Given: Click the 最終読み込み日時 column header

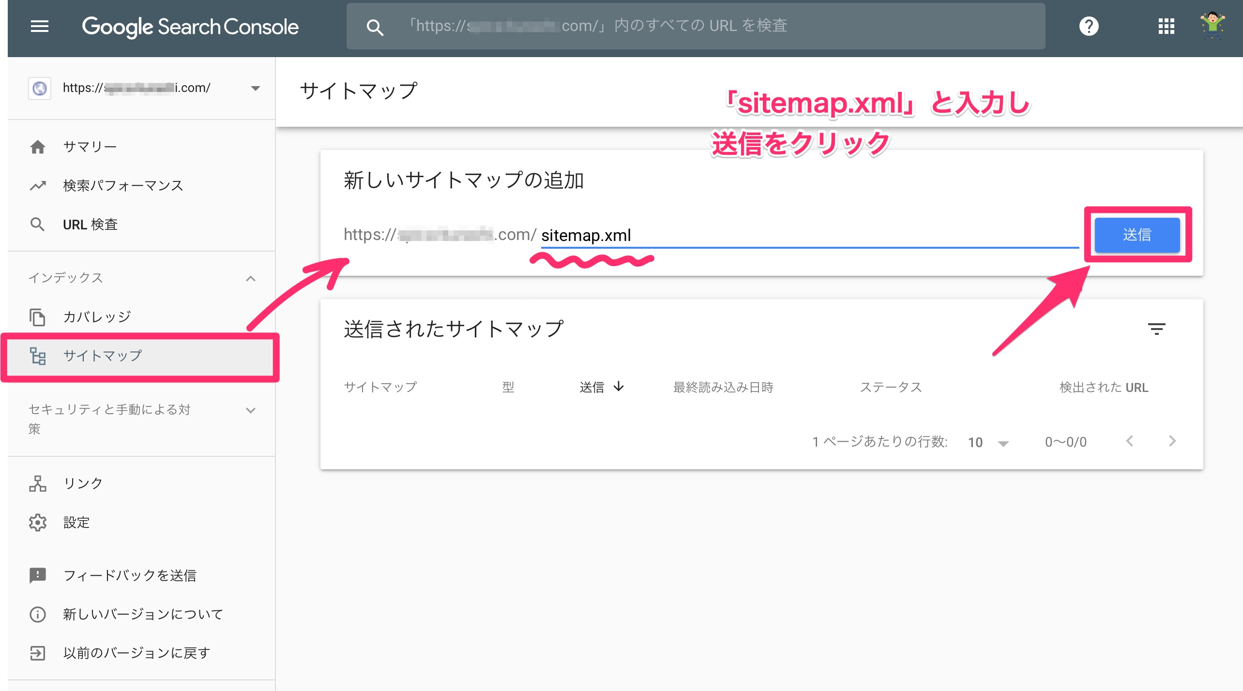Looking at the screenshot, I should [x=723, y=387].
